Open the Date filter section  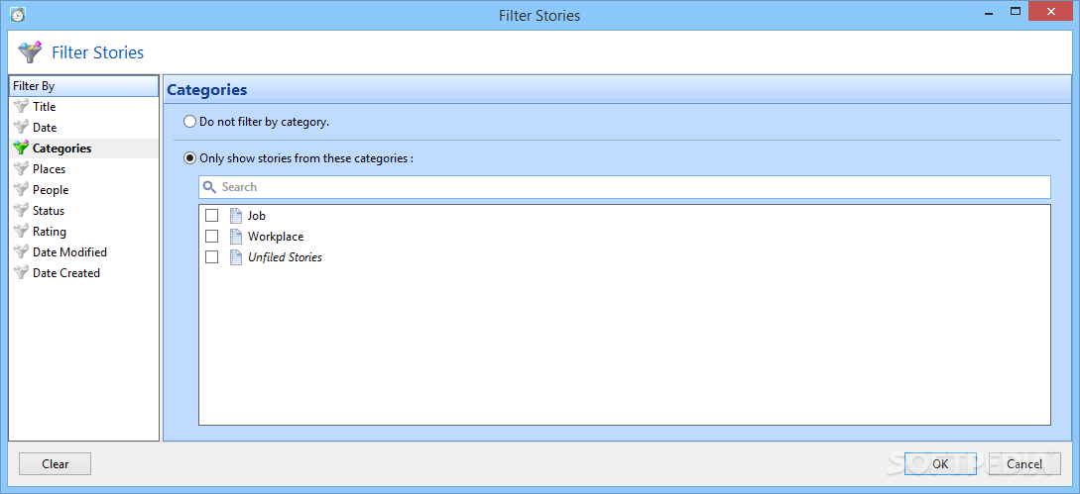[84, 128]
